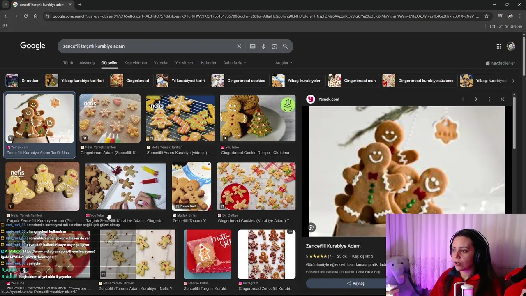Clear the search box with the X icon
The width and height of the screenshot is (526, 296).
(x=239, y=46)
